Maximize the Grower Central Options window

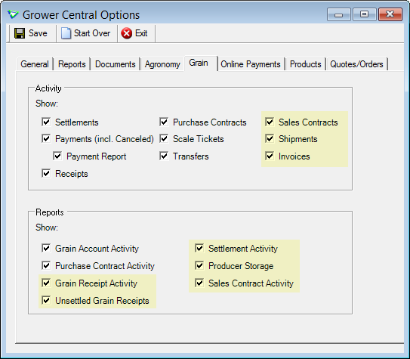click(365, 14)
